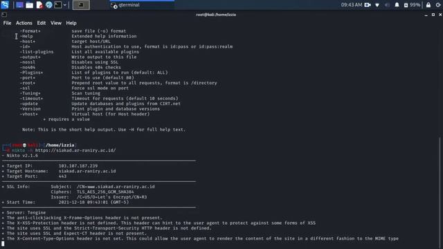The image size is (443, 249).
Task: Open the web browser globe icon
Action: tap(49, 5)
